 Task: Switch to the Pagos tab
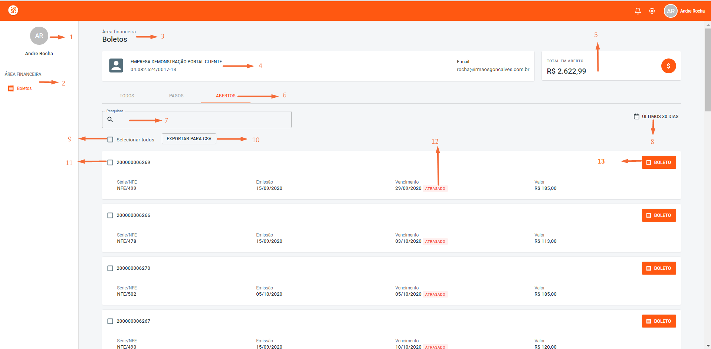176,96
